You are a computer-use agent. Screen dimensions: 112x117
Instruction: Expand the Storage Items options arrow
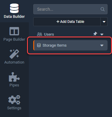point(102,45)
